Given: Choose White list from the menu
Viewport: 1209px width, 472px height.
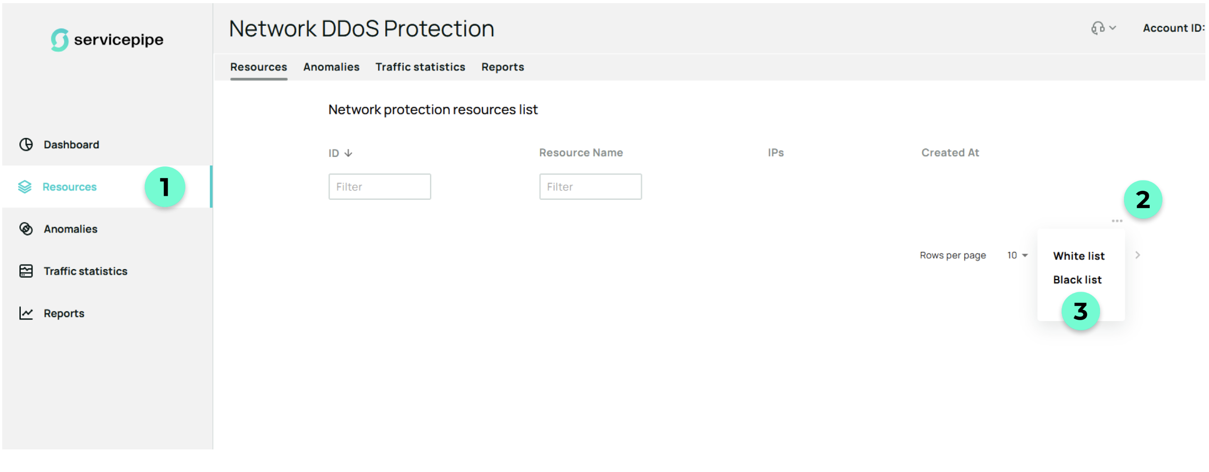Looking at the screenshot, I should pyautogui.click(x=1078, y=256).
